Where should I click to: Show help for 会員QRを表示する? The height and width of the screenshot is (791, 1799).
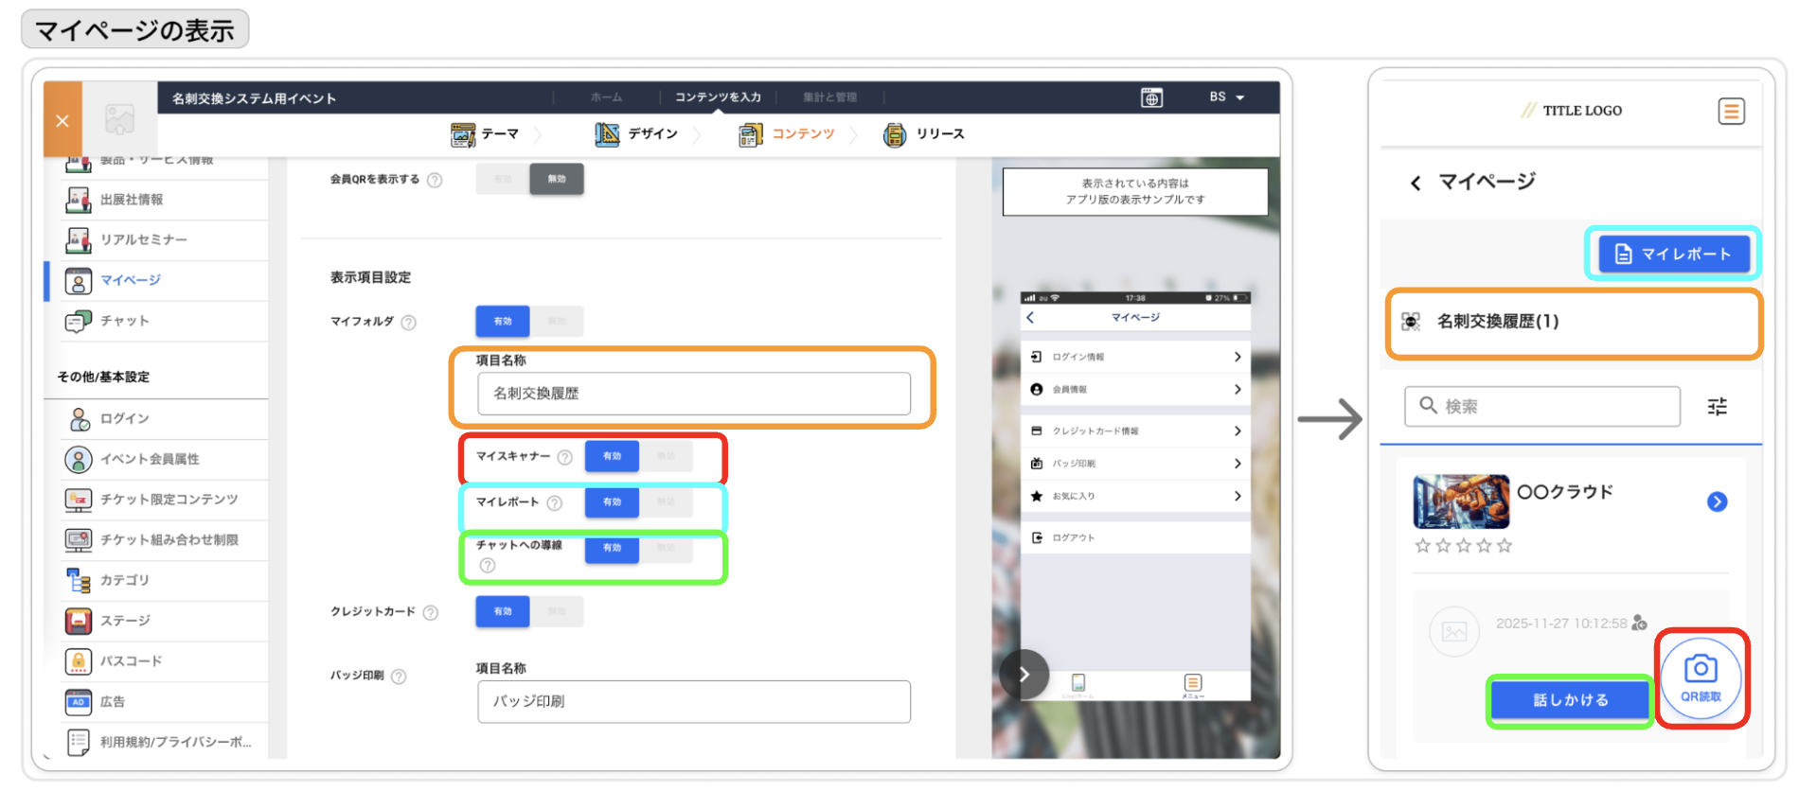click(435, 180)
